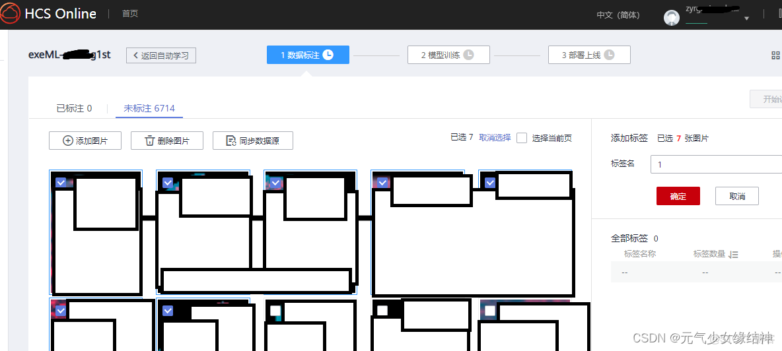Screen dimensions: 782x351
Task: Click 取消 cancel button
Action: pos(737,196)
